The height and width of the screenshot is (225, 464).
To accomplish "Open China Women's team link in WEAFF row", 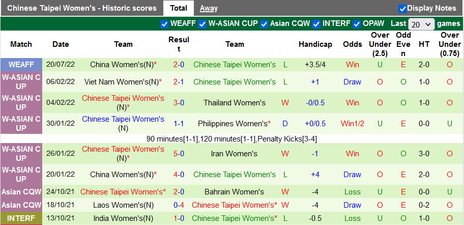I will tap(121, 65).
